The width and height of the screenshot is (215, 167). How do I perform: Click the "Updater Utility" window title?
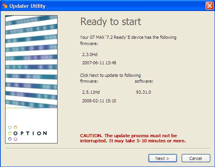tap(27, 6)
